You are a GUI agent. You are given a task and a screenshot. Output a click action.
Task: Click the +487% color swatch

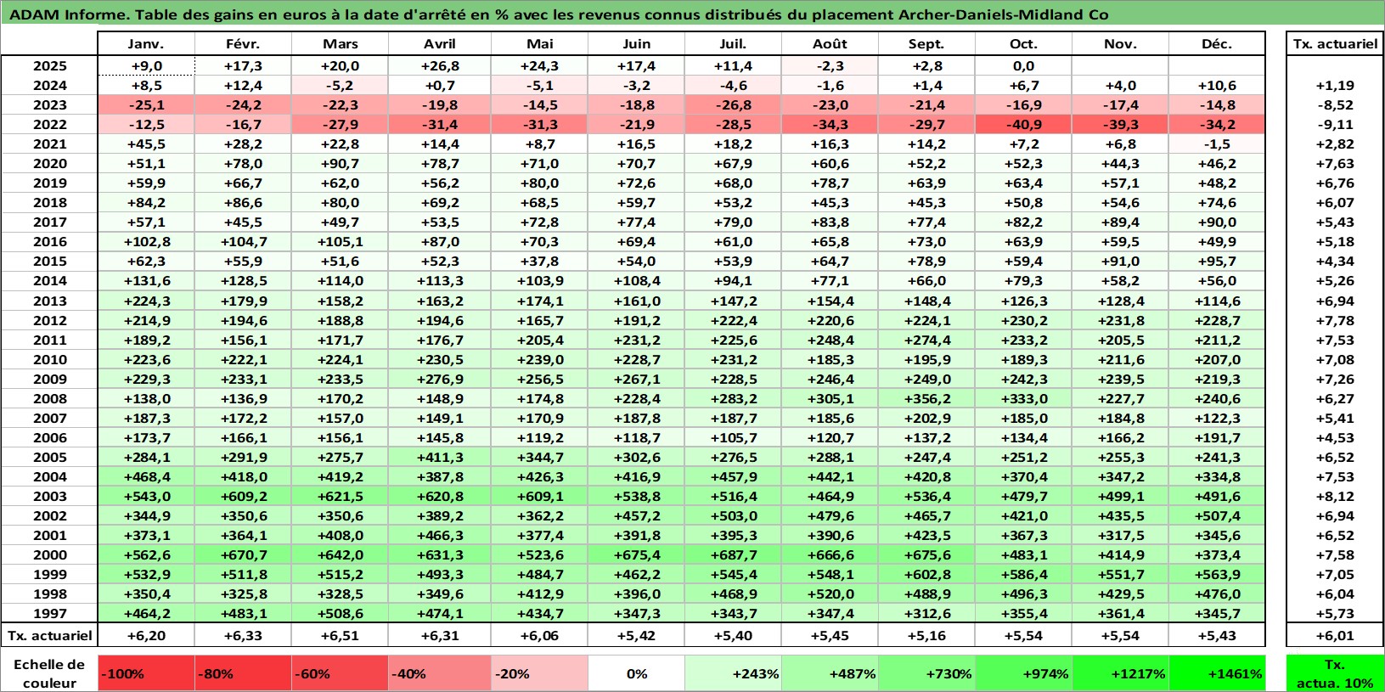830,673
